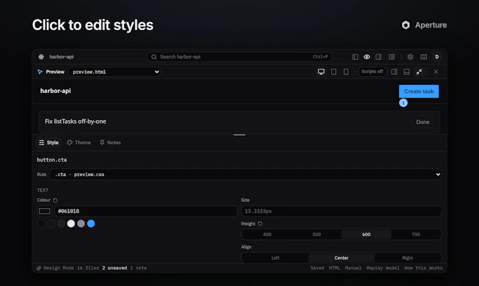The width and height of the screenshot is (479, 286).
Task: Dock inspector panel to the bottom
Action: click(x=407, y=72)
